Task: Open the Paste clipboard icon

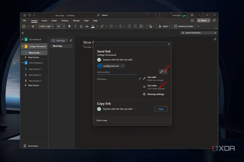Action: pos(24,26)
